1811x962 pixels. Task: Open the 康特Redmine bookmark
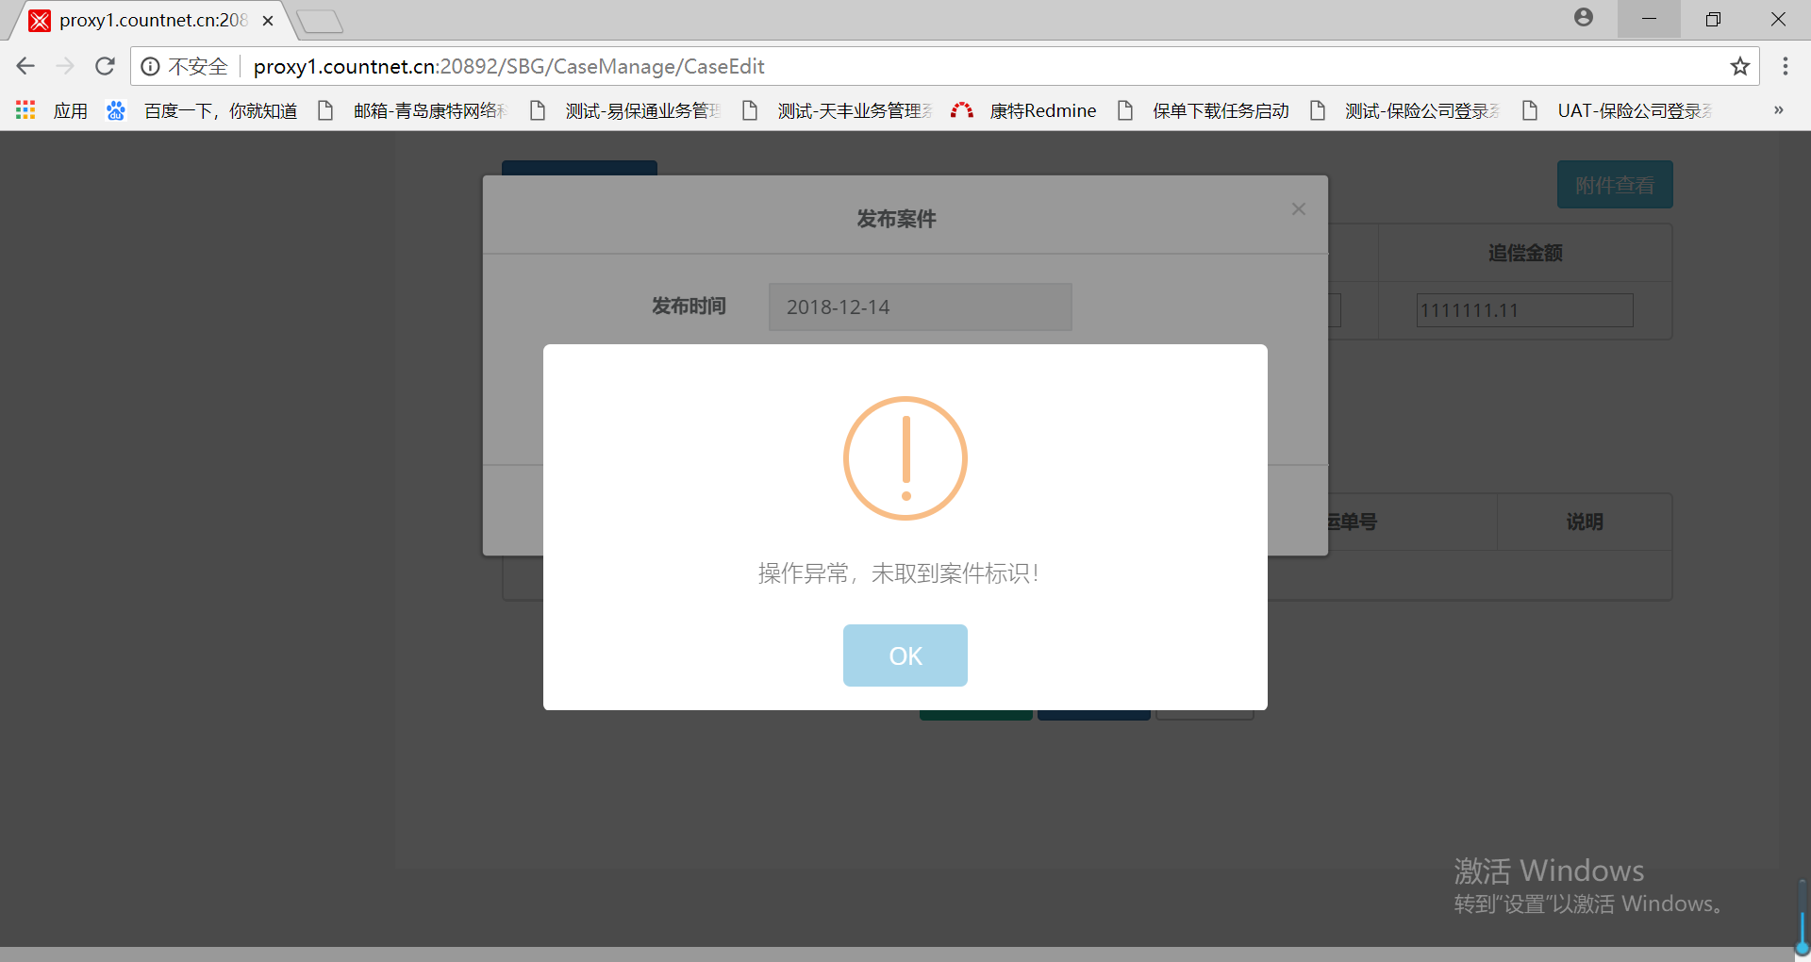pos(1024,110)
